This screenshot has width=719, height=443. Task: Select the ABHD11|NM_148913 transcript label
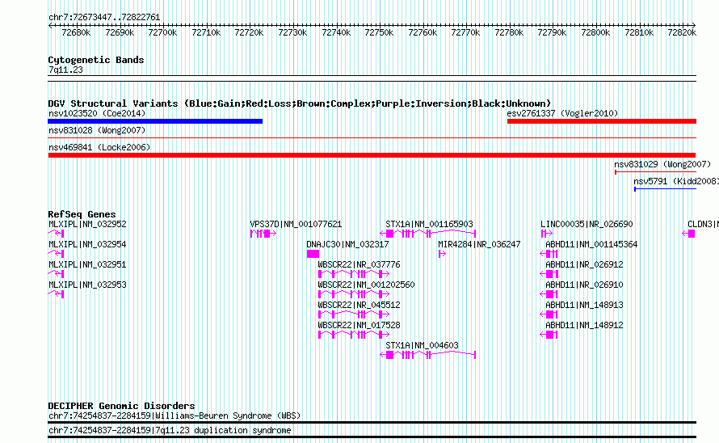584,306
